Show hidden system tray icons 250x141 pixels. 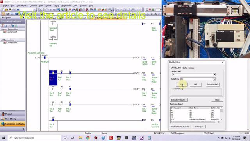[x=218, y=138]
